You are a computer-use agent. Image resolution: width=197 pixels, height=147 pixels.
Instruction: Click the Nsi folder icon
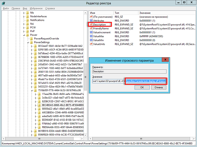pyautogui.click(x=27, y=24)
